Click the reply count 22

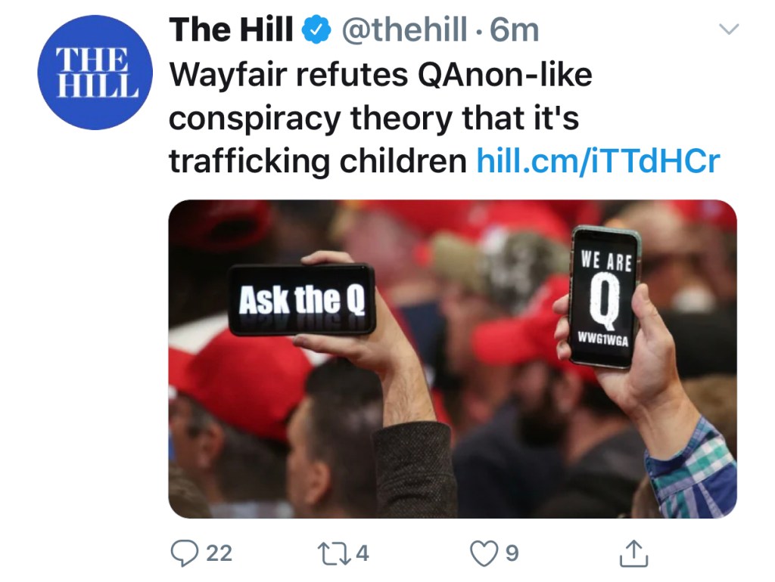219,553
